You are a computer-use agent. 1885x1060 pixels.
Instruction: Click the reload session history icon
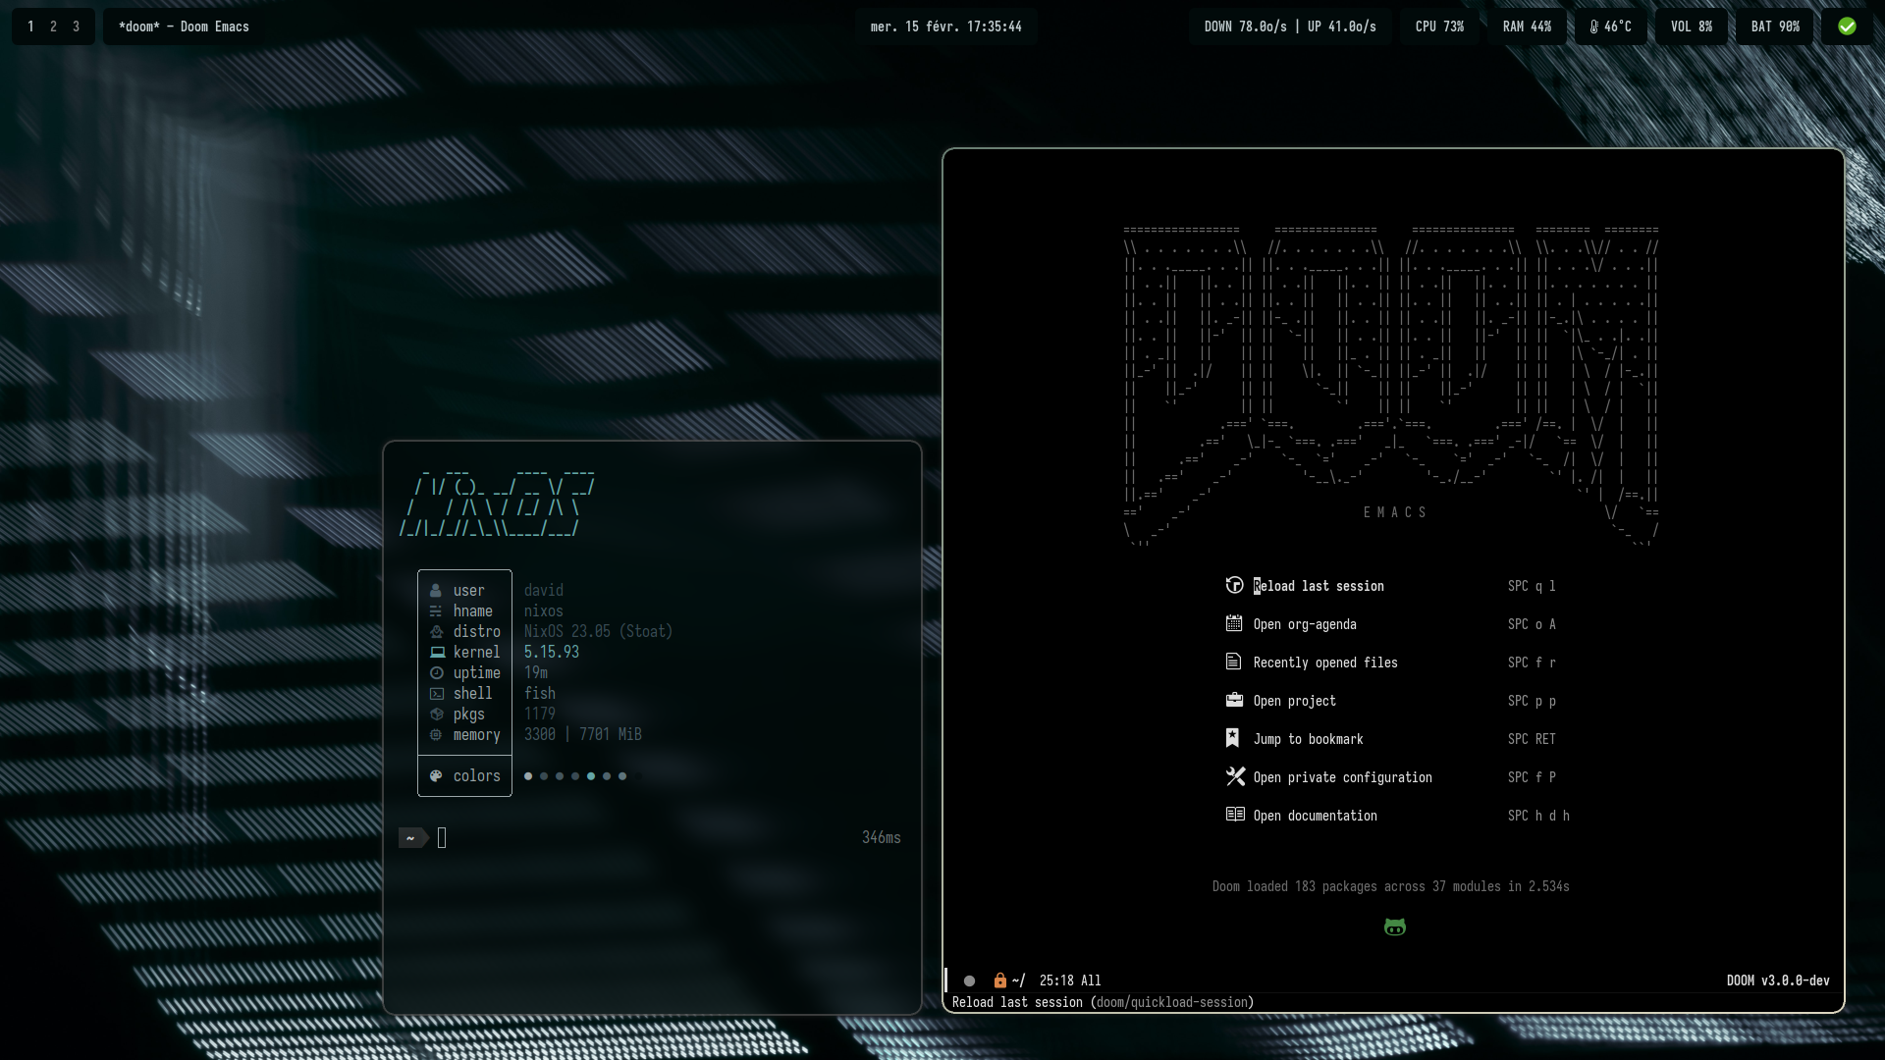point(1235,585)
